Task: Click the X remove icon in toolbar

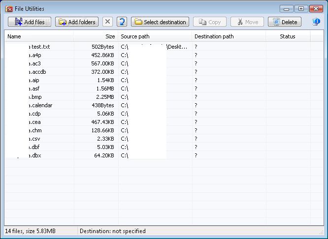Action: tap(108, 22)
